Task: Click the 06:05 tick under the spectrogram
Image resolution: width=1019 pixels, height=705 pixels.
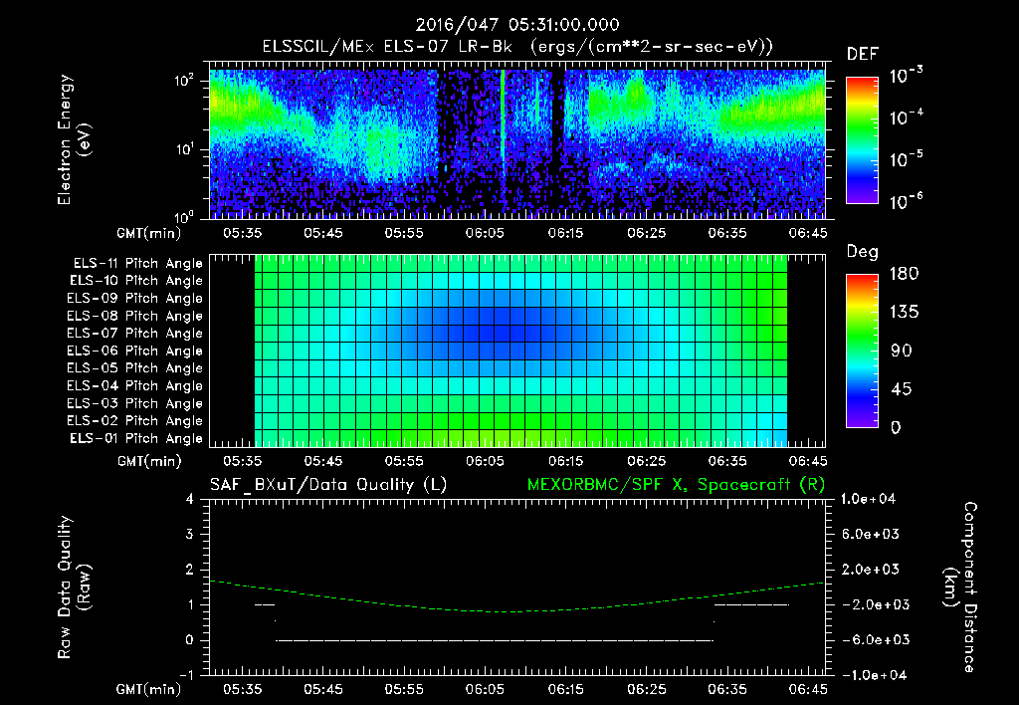Action: point(485,233)
